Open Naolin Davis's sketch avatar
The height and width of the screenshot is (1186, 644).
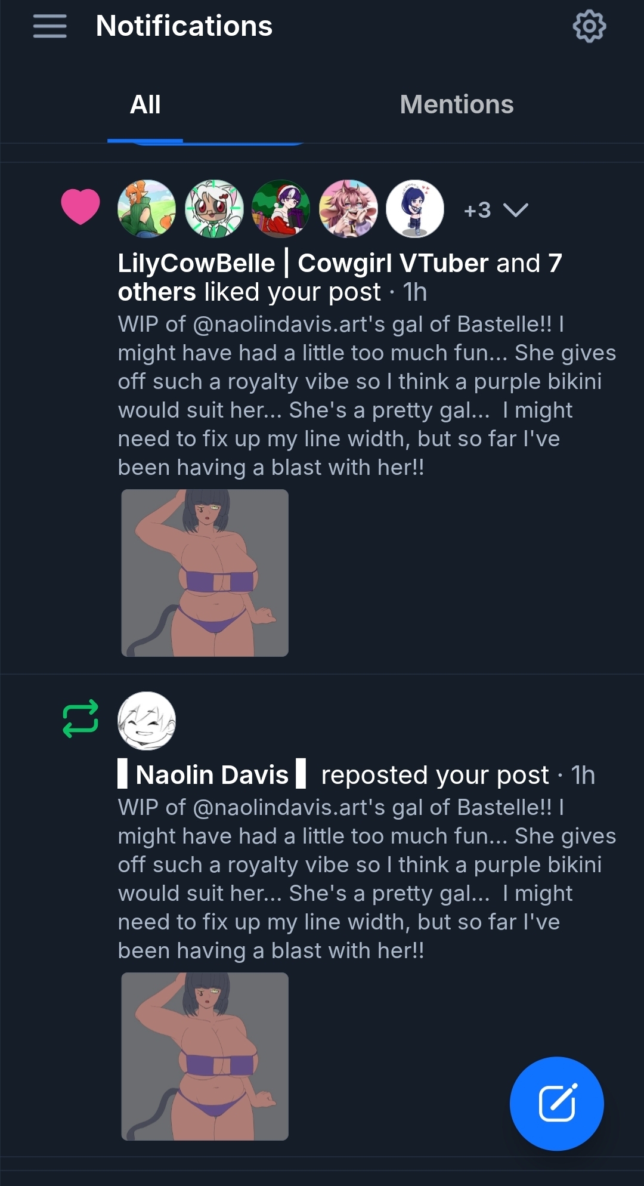tap(147, 721)
